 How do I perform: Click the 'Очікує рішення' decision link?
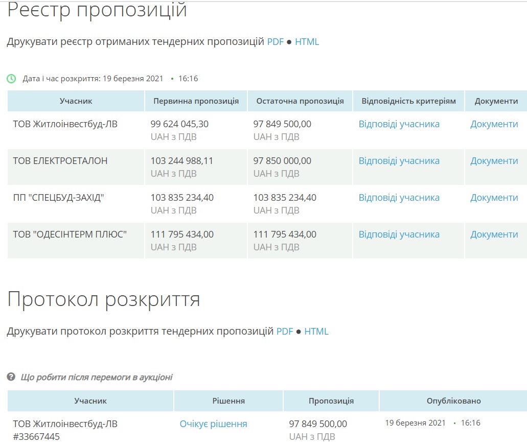tap(213, 424)
